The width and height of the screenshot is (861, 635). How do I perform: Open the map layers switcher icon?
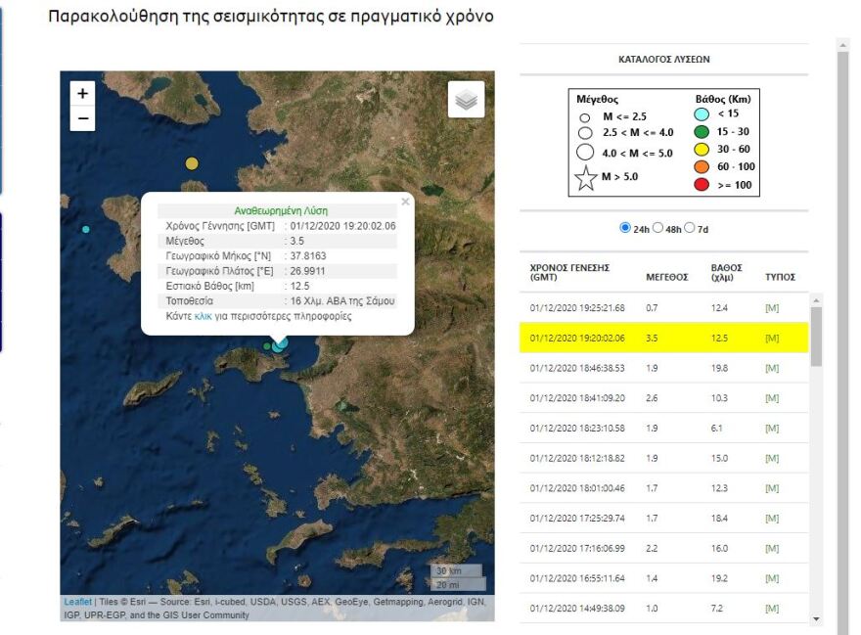464,99
